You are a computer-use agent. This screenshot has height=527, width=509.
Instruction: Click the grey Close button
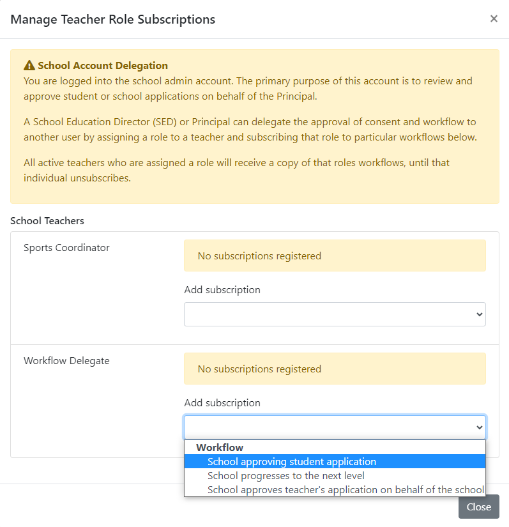pos(479,507)
